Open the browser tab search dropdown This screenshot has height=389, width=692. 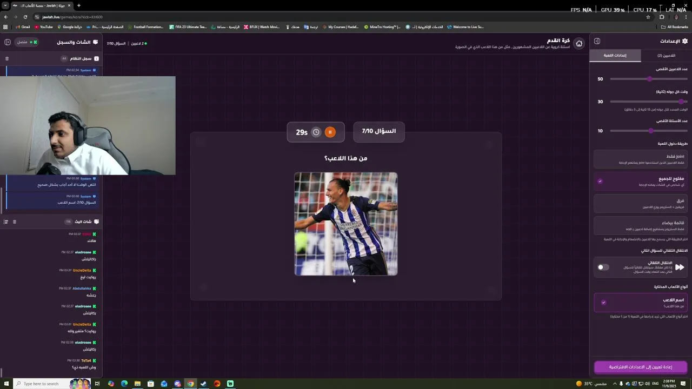point(5,5)
